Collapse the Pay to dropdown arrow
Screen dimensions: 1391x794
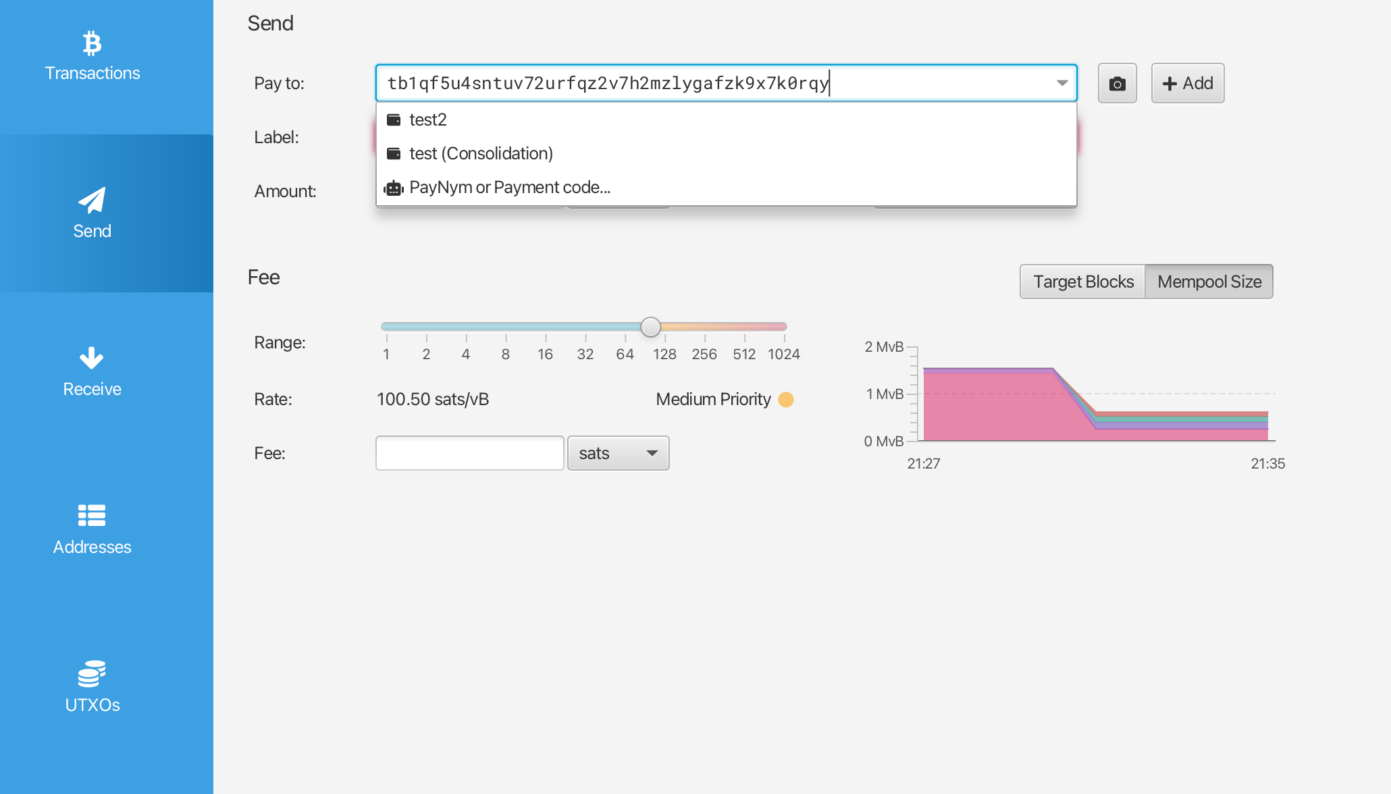pos(1061,84)
